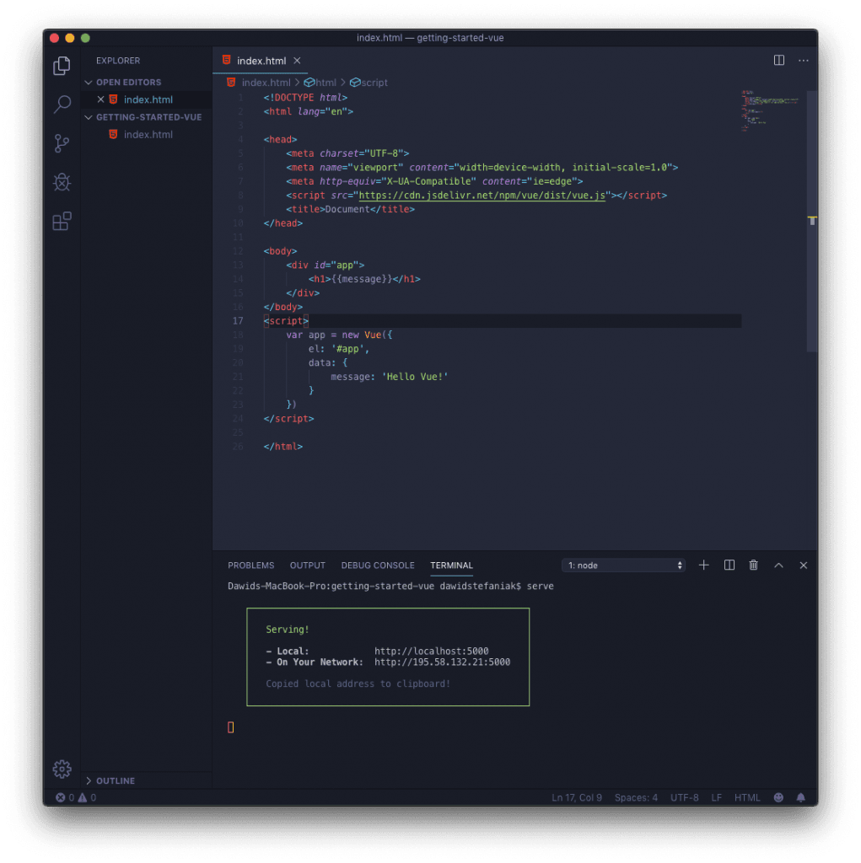Open the Explorer view in activity bar

(x=62, y=66)
